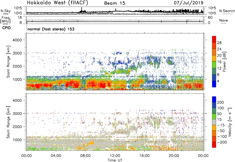
Task: Click the −200 value on velocity colorbar
Action: click(222, 142)
